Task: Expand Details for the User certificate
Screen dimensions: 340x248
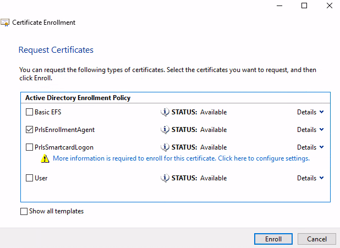Action: click(x=310, y=178)
